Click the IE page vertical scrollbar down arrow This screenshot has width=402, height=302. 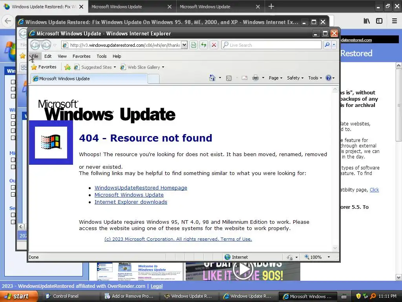coord(335,248)
